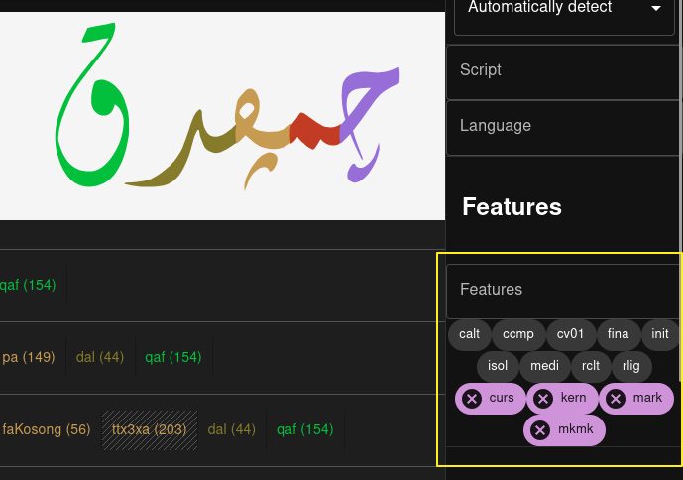Select the faKosong (56) glyph cell
The width and height of the screenshot is (683, 480).
(47, 430)
